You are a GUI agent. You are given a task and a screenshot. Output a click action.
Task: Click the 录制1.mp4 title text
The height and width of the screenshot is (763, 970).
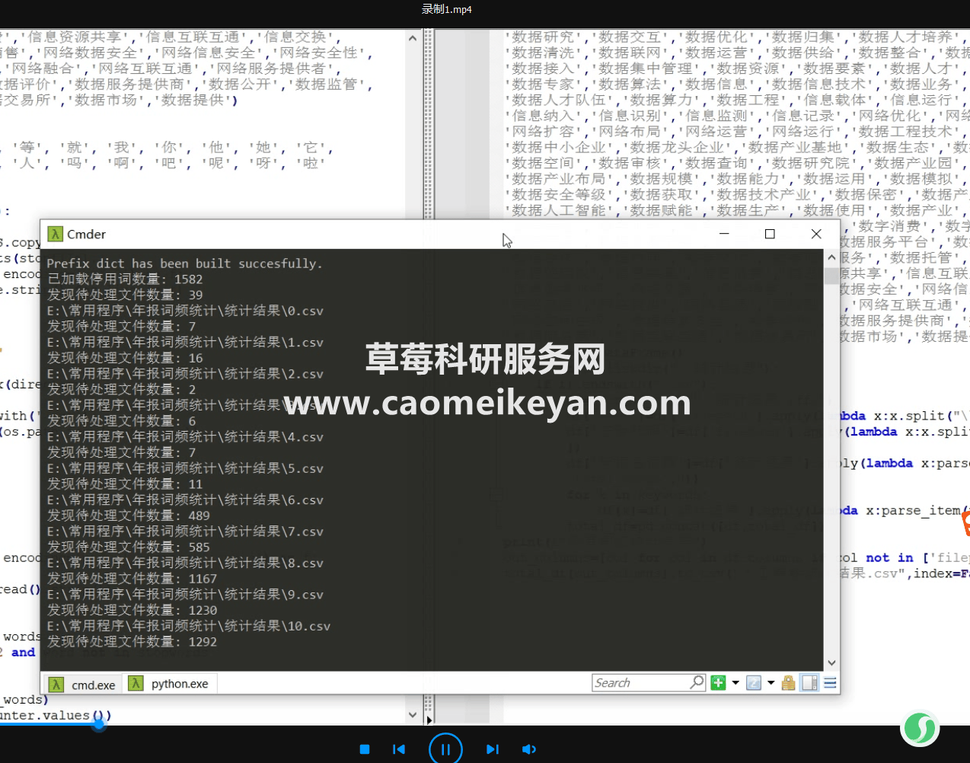coord(447,9)
